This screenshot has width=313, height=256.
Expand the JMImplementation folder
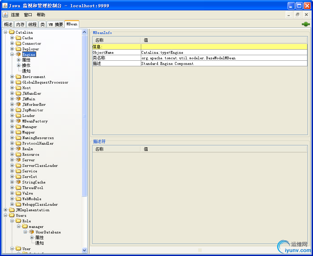tap(5, 210)
